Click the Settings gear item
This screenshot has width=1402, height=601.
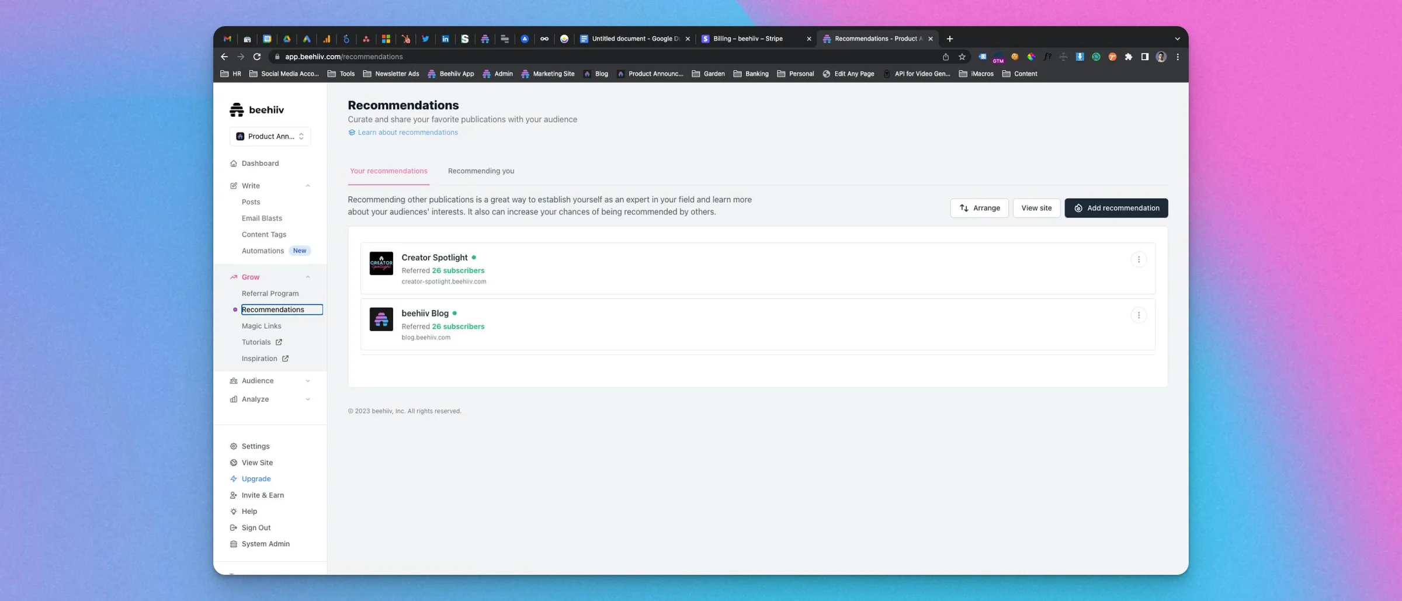(249, 446)
